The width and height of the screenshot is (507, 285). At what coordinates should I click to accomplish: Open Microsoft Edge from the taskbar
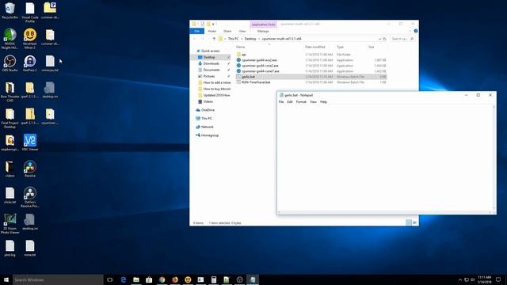tap(124, 279)
